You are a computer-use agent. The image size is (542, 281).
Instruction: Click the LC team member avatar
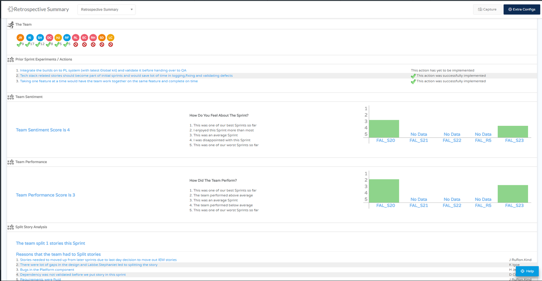point(110,38)
